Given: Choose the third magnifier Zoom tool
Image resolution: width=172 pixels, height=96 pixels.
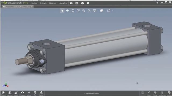Looking at the screenshot, I should pyautogui.click(x=89, y=11).
